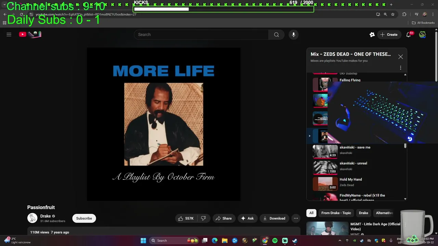Start voice search with the microphone icon
The image size is (438, 246).
pyautogui.click(x=293, y=35)
